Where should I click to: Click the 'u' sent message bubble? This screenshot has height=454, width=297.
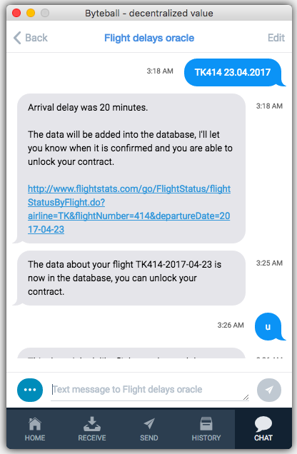tap(268, 327)
